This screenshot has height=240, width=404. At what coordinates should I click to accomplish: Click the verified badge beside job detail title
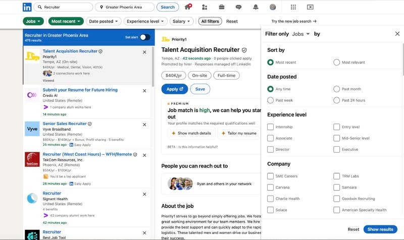click(244, 50)
